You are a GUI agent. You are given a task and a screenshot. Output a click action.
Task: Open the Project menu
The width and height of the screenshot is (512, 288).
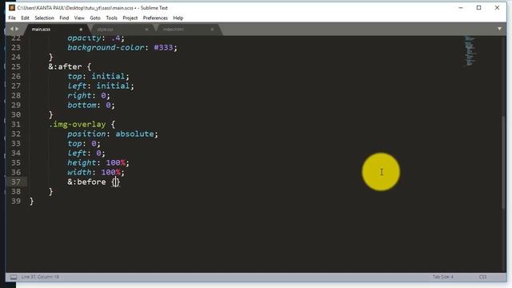tap(130, 18)
